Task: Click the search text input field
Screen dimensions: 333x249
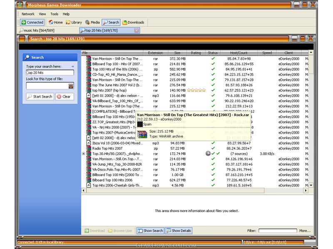Action: pyautogui.click(x=50, y=73)
